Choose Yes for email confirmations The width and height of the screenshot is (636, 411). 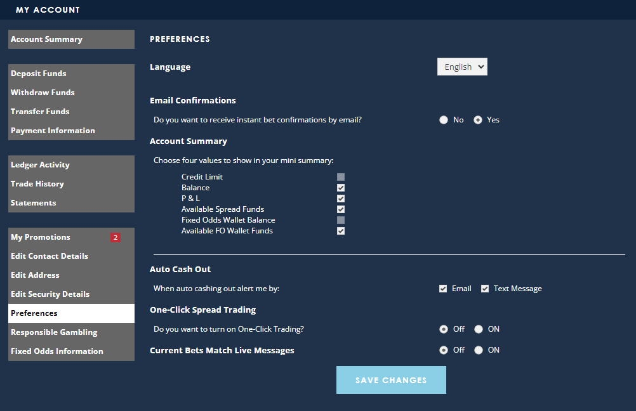tap(478, 119)
